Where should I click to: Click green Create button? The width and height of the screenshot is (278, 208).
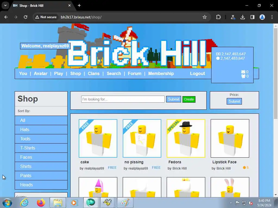coord(189,99)
